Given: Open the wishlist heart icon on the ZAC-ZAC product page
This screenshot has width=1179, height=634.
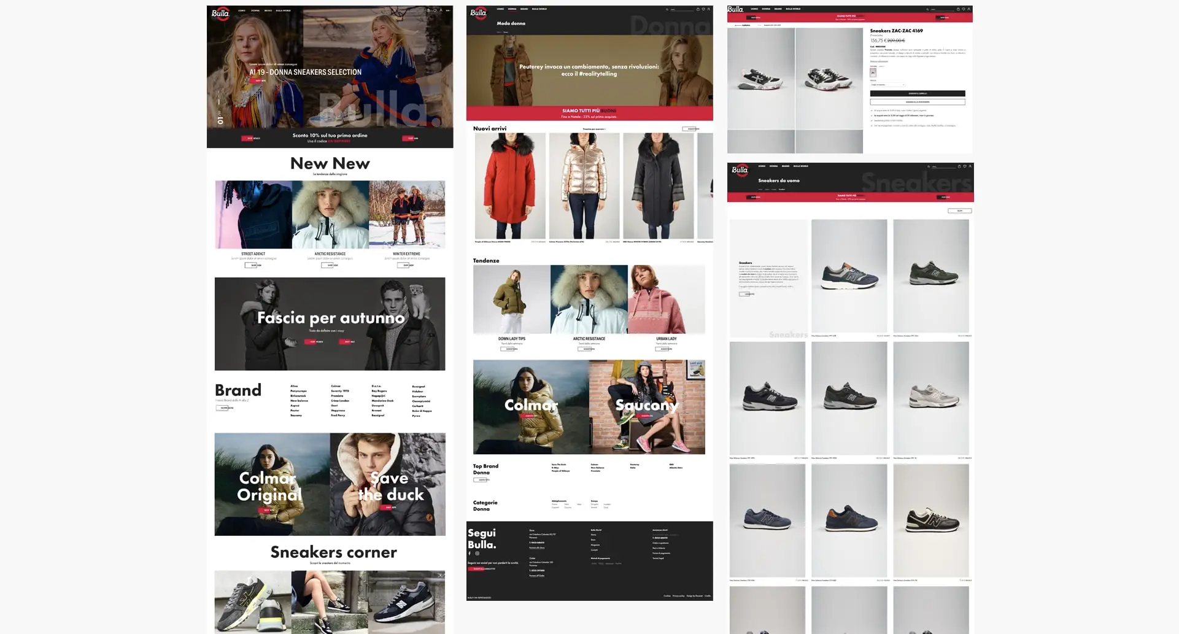Looking at the screenshot, I should tap(963, 9).
